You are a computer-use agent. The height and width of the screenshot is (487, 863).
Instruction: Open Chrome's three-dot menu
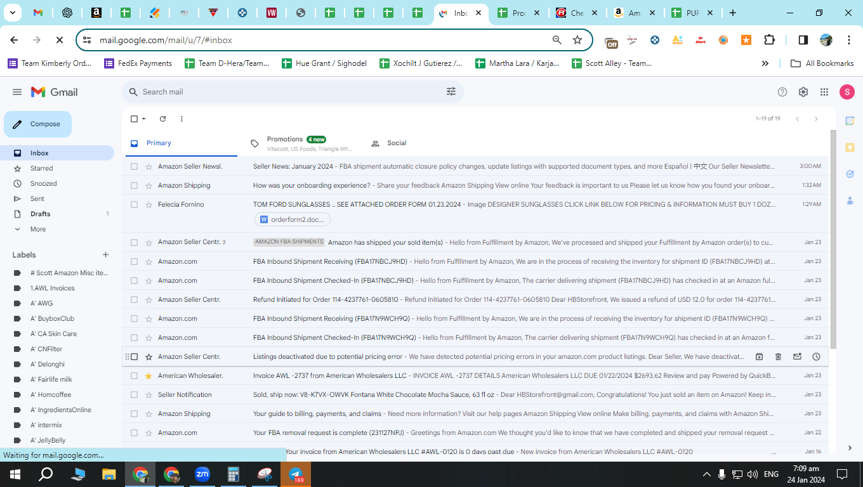pos(848,40)
